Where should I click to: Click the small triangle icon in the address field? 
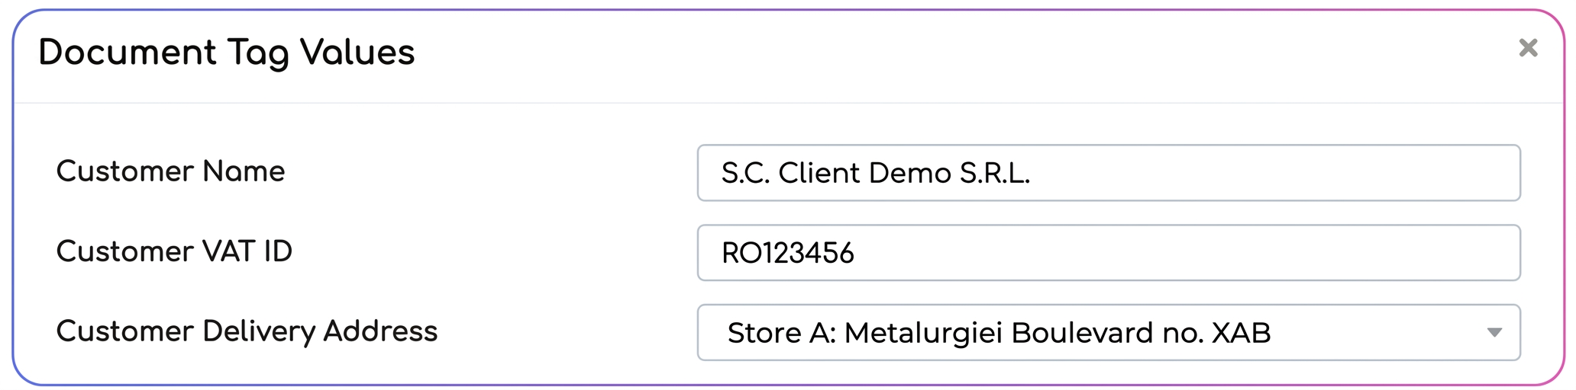[x=1494, y=333]
